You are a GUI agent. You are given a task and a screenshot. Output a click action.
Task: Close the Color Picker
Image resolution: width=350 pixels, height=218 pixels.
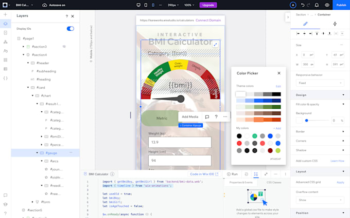pos(279,73)
